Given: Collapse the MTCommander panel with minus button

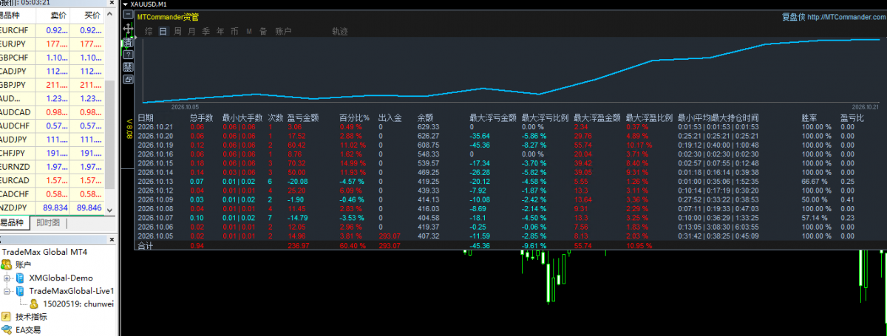Looking at the screenshot, I should coord(129,14).
